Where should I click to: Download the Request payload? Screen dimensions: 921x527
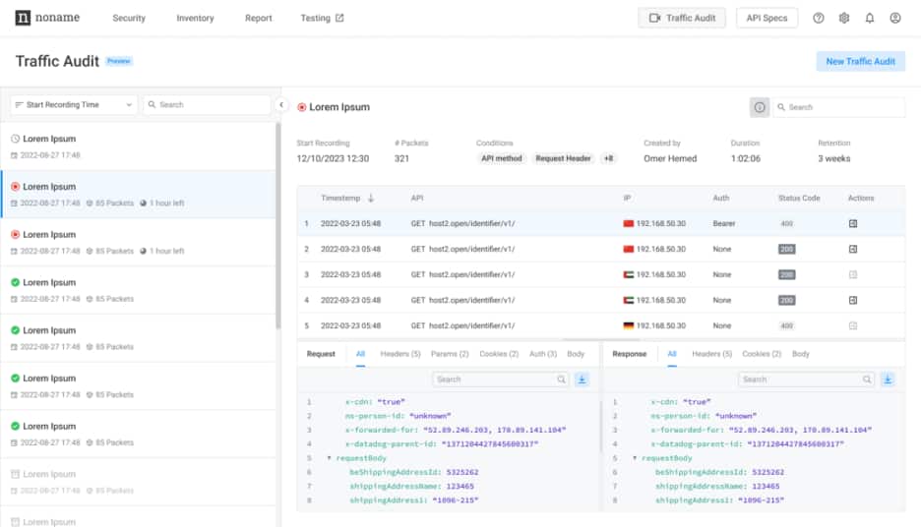[582, 379]
